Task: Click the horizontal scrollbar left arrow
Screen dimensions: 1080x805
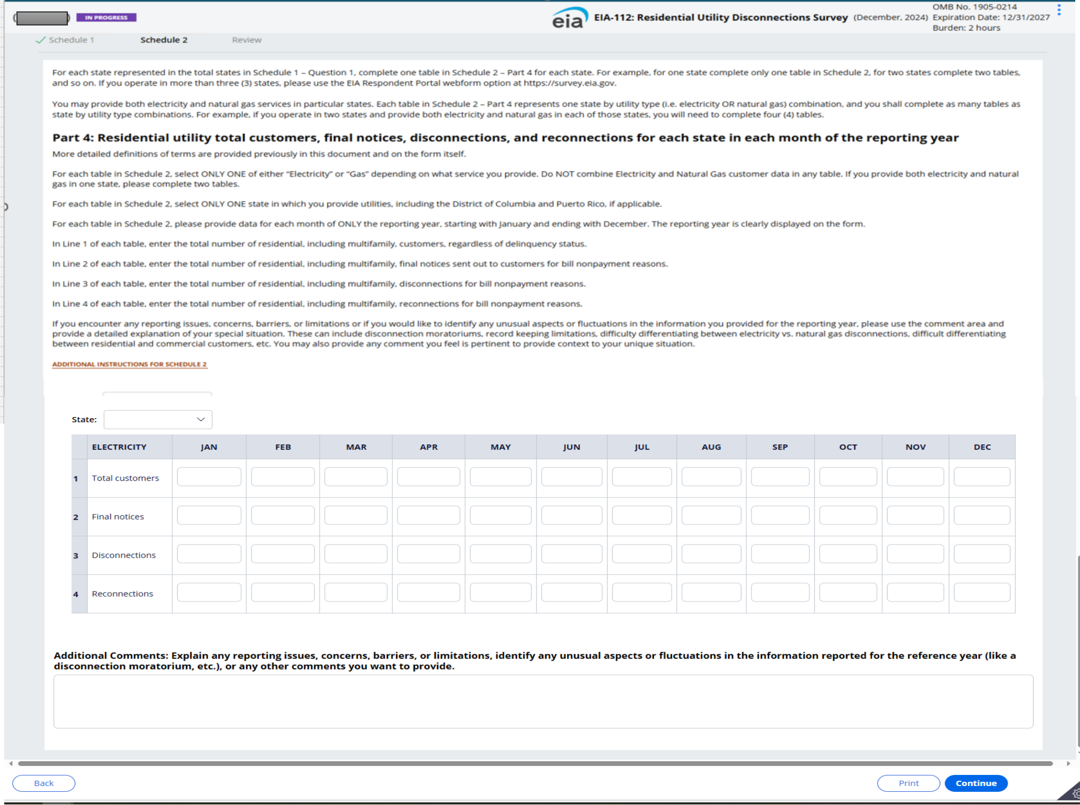Action: [x=11, y=763]
